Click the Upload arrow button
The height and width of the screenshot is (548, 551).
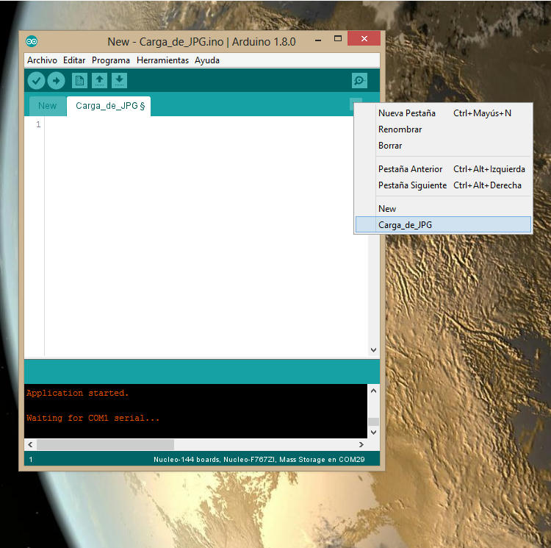pyautogui.click(x=57, y=81)
